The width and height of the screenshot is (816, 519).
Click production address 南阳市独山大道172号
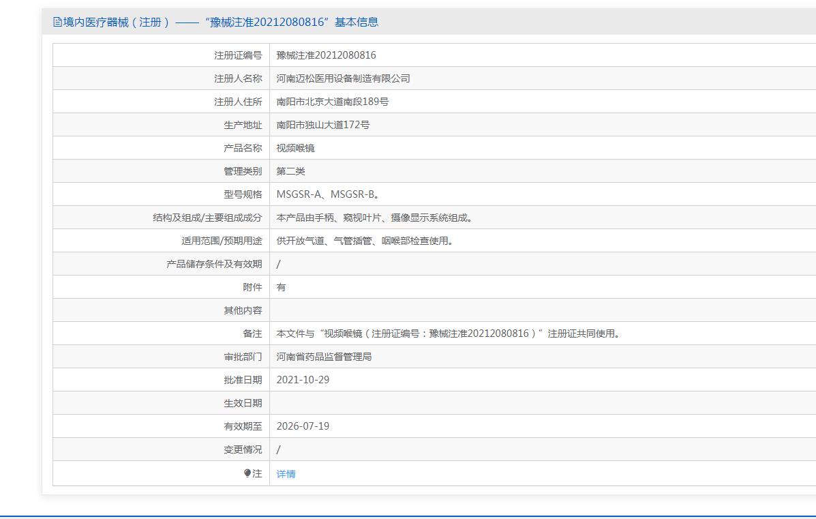322,125
